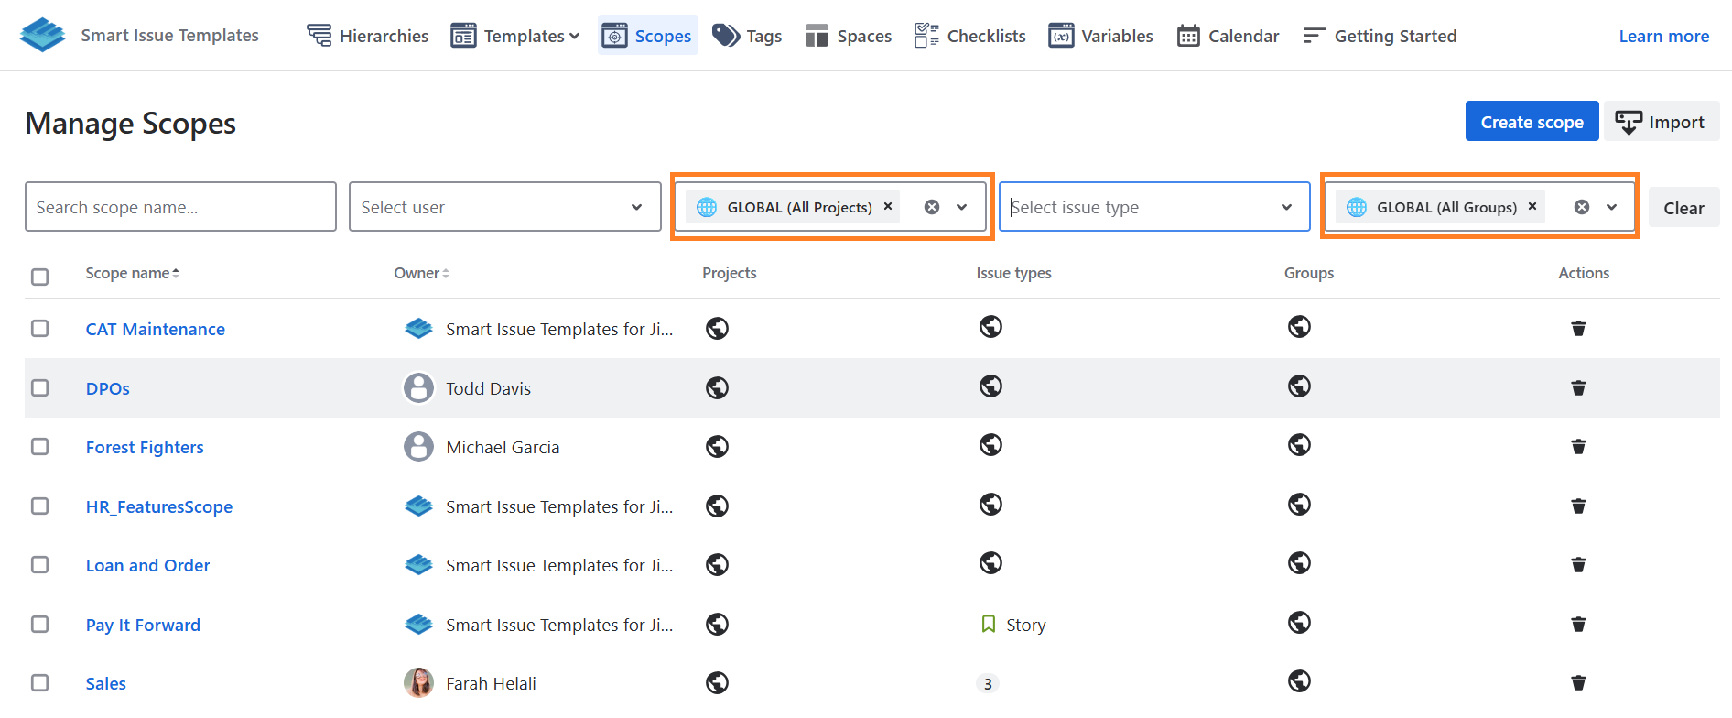Toggle the select-all scopes checkbox

point(40,277)
